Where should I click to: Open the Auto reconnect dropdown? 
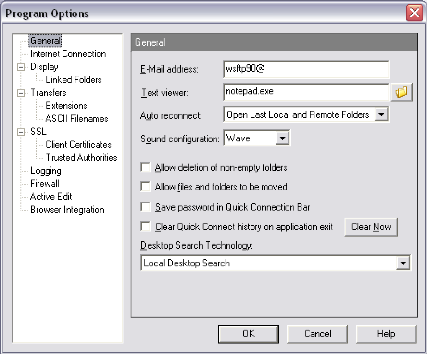pyautogui.click(x=381, y=115)
